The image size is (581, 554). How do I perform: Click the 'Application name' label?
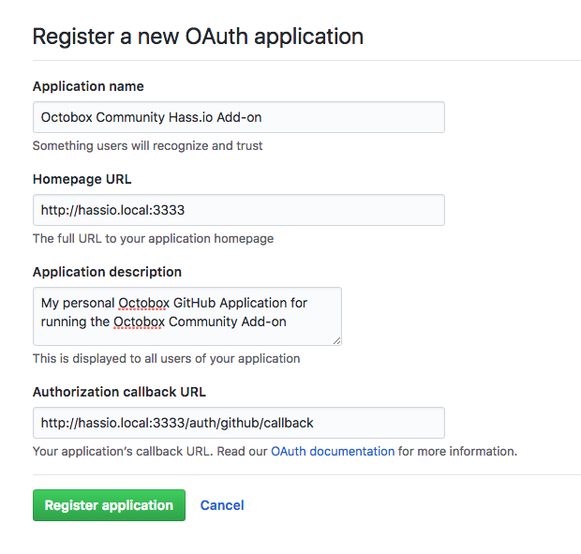pyautogui.click(x=88, y=86)
